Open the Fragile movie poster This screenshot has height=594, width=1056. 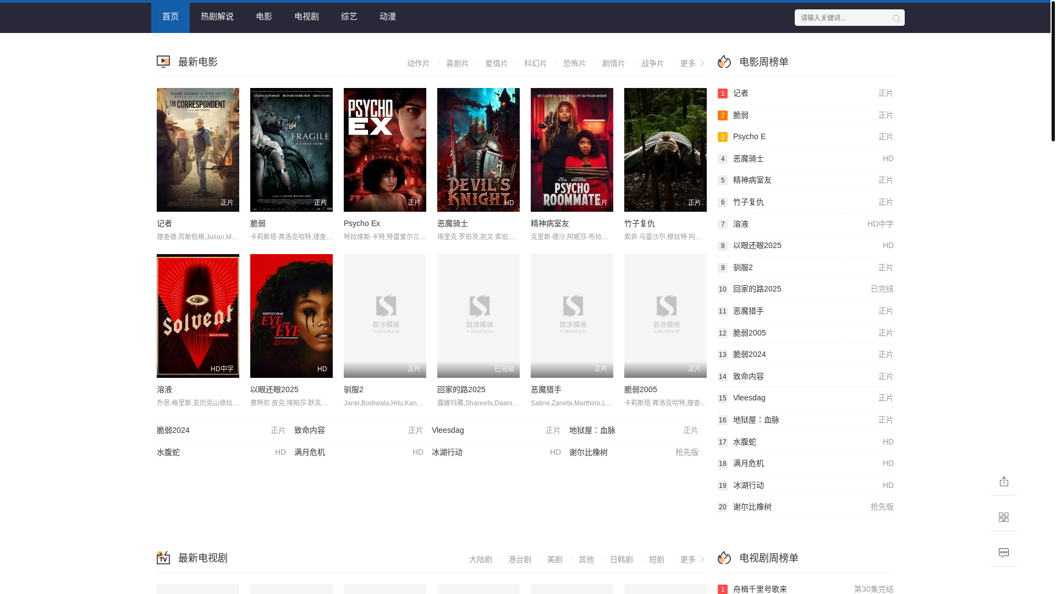click(291, 150)
